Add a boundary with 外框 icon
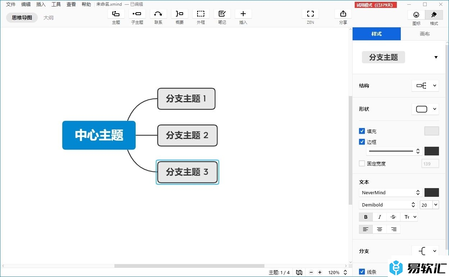 (201, 14)
